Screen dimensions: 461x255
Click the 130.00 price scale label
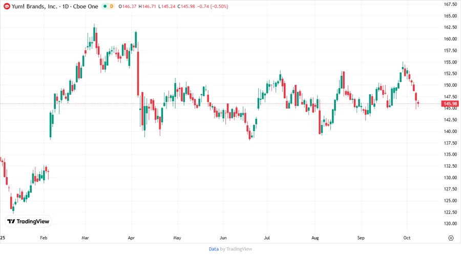[451, 178]
